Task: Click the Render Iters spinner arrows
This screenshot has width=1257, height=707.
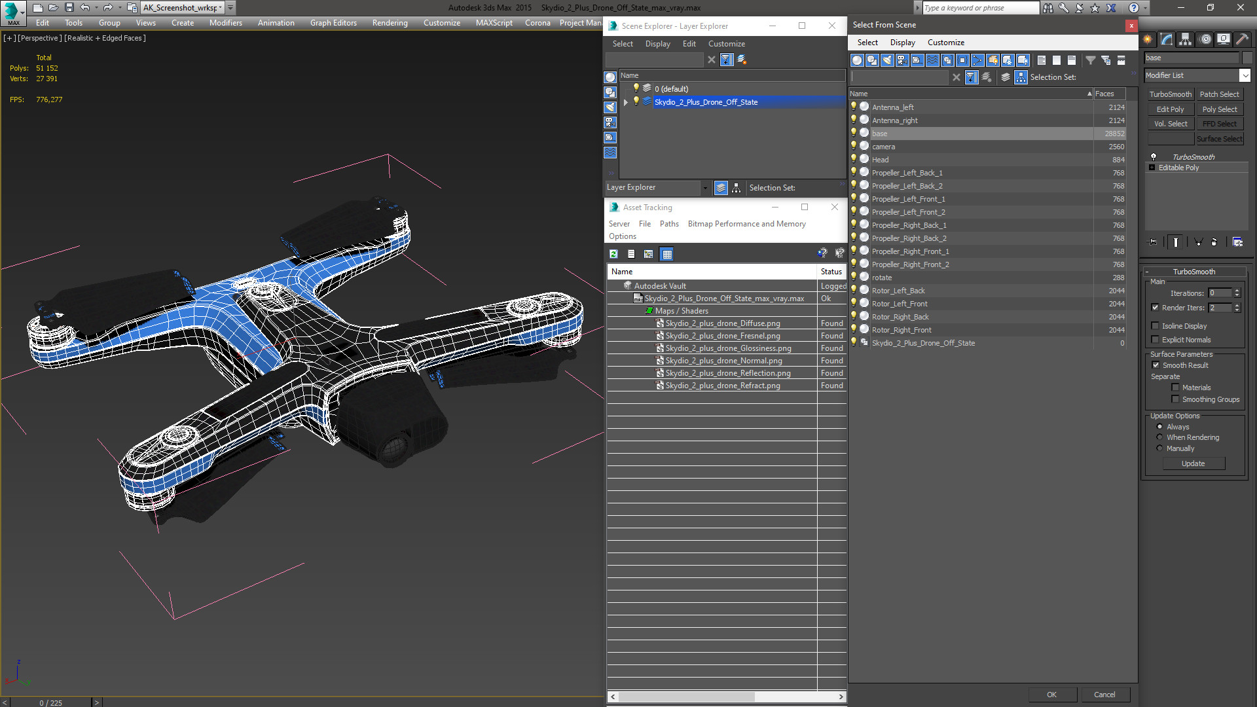Action: coord(1237,308)
